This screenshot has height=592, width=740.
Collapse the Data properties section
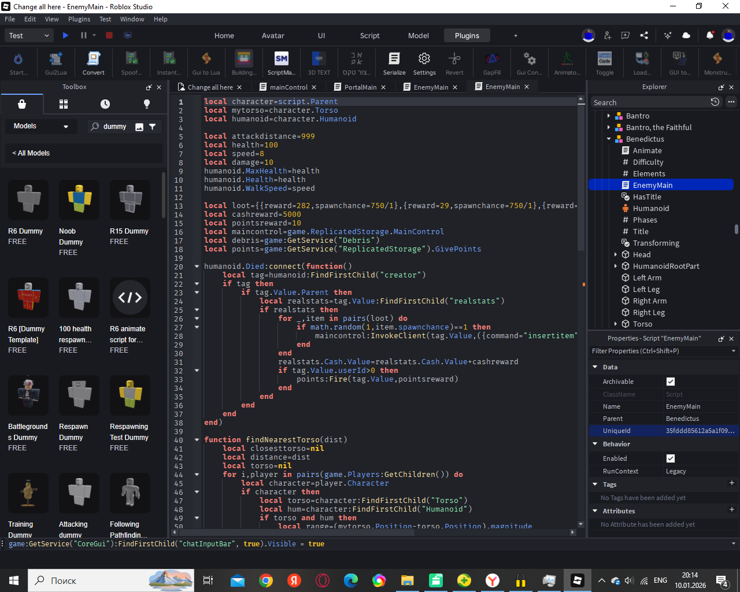pos(595,367)
